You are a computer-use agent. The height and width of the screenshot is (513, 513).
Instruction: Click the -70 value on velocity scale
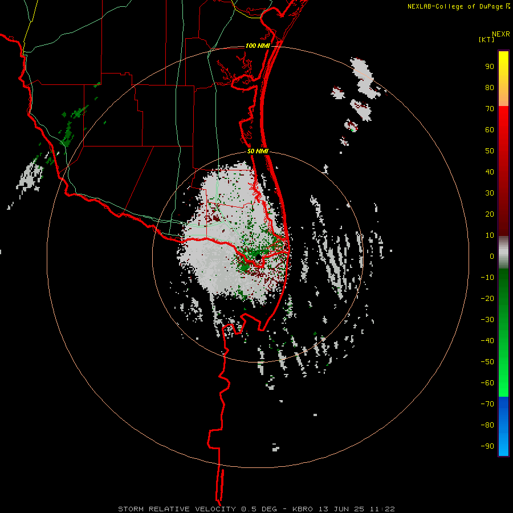click(x=487, y=404)
